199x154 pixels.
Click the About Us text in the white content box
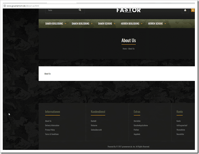(47, 74)
